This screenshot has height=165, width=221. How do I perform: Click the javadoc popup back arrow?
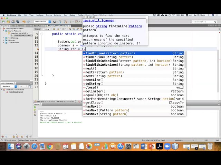click(x=84, y=17)
